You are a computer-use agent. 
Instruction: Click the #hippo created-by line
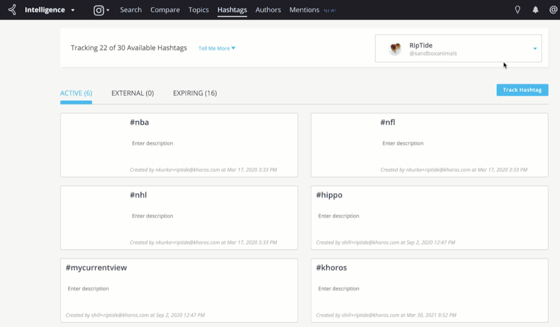tap(385, 242)
